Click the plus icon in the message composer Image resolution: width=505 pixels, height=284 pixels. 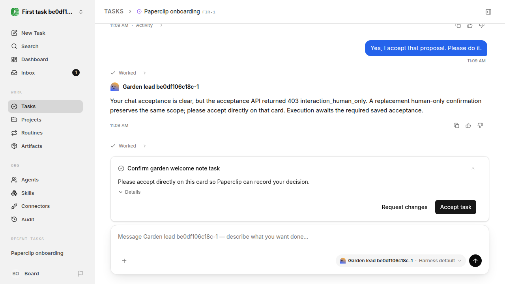[124, 261]
